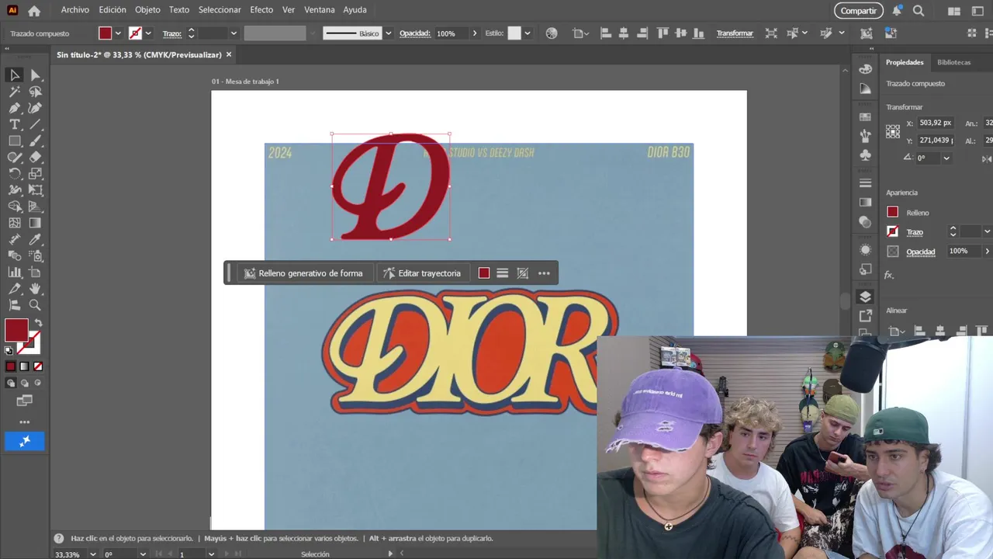Click the Compartir button
The height and width of the screenshot is (559, 993).
[859, 11]
